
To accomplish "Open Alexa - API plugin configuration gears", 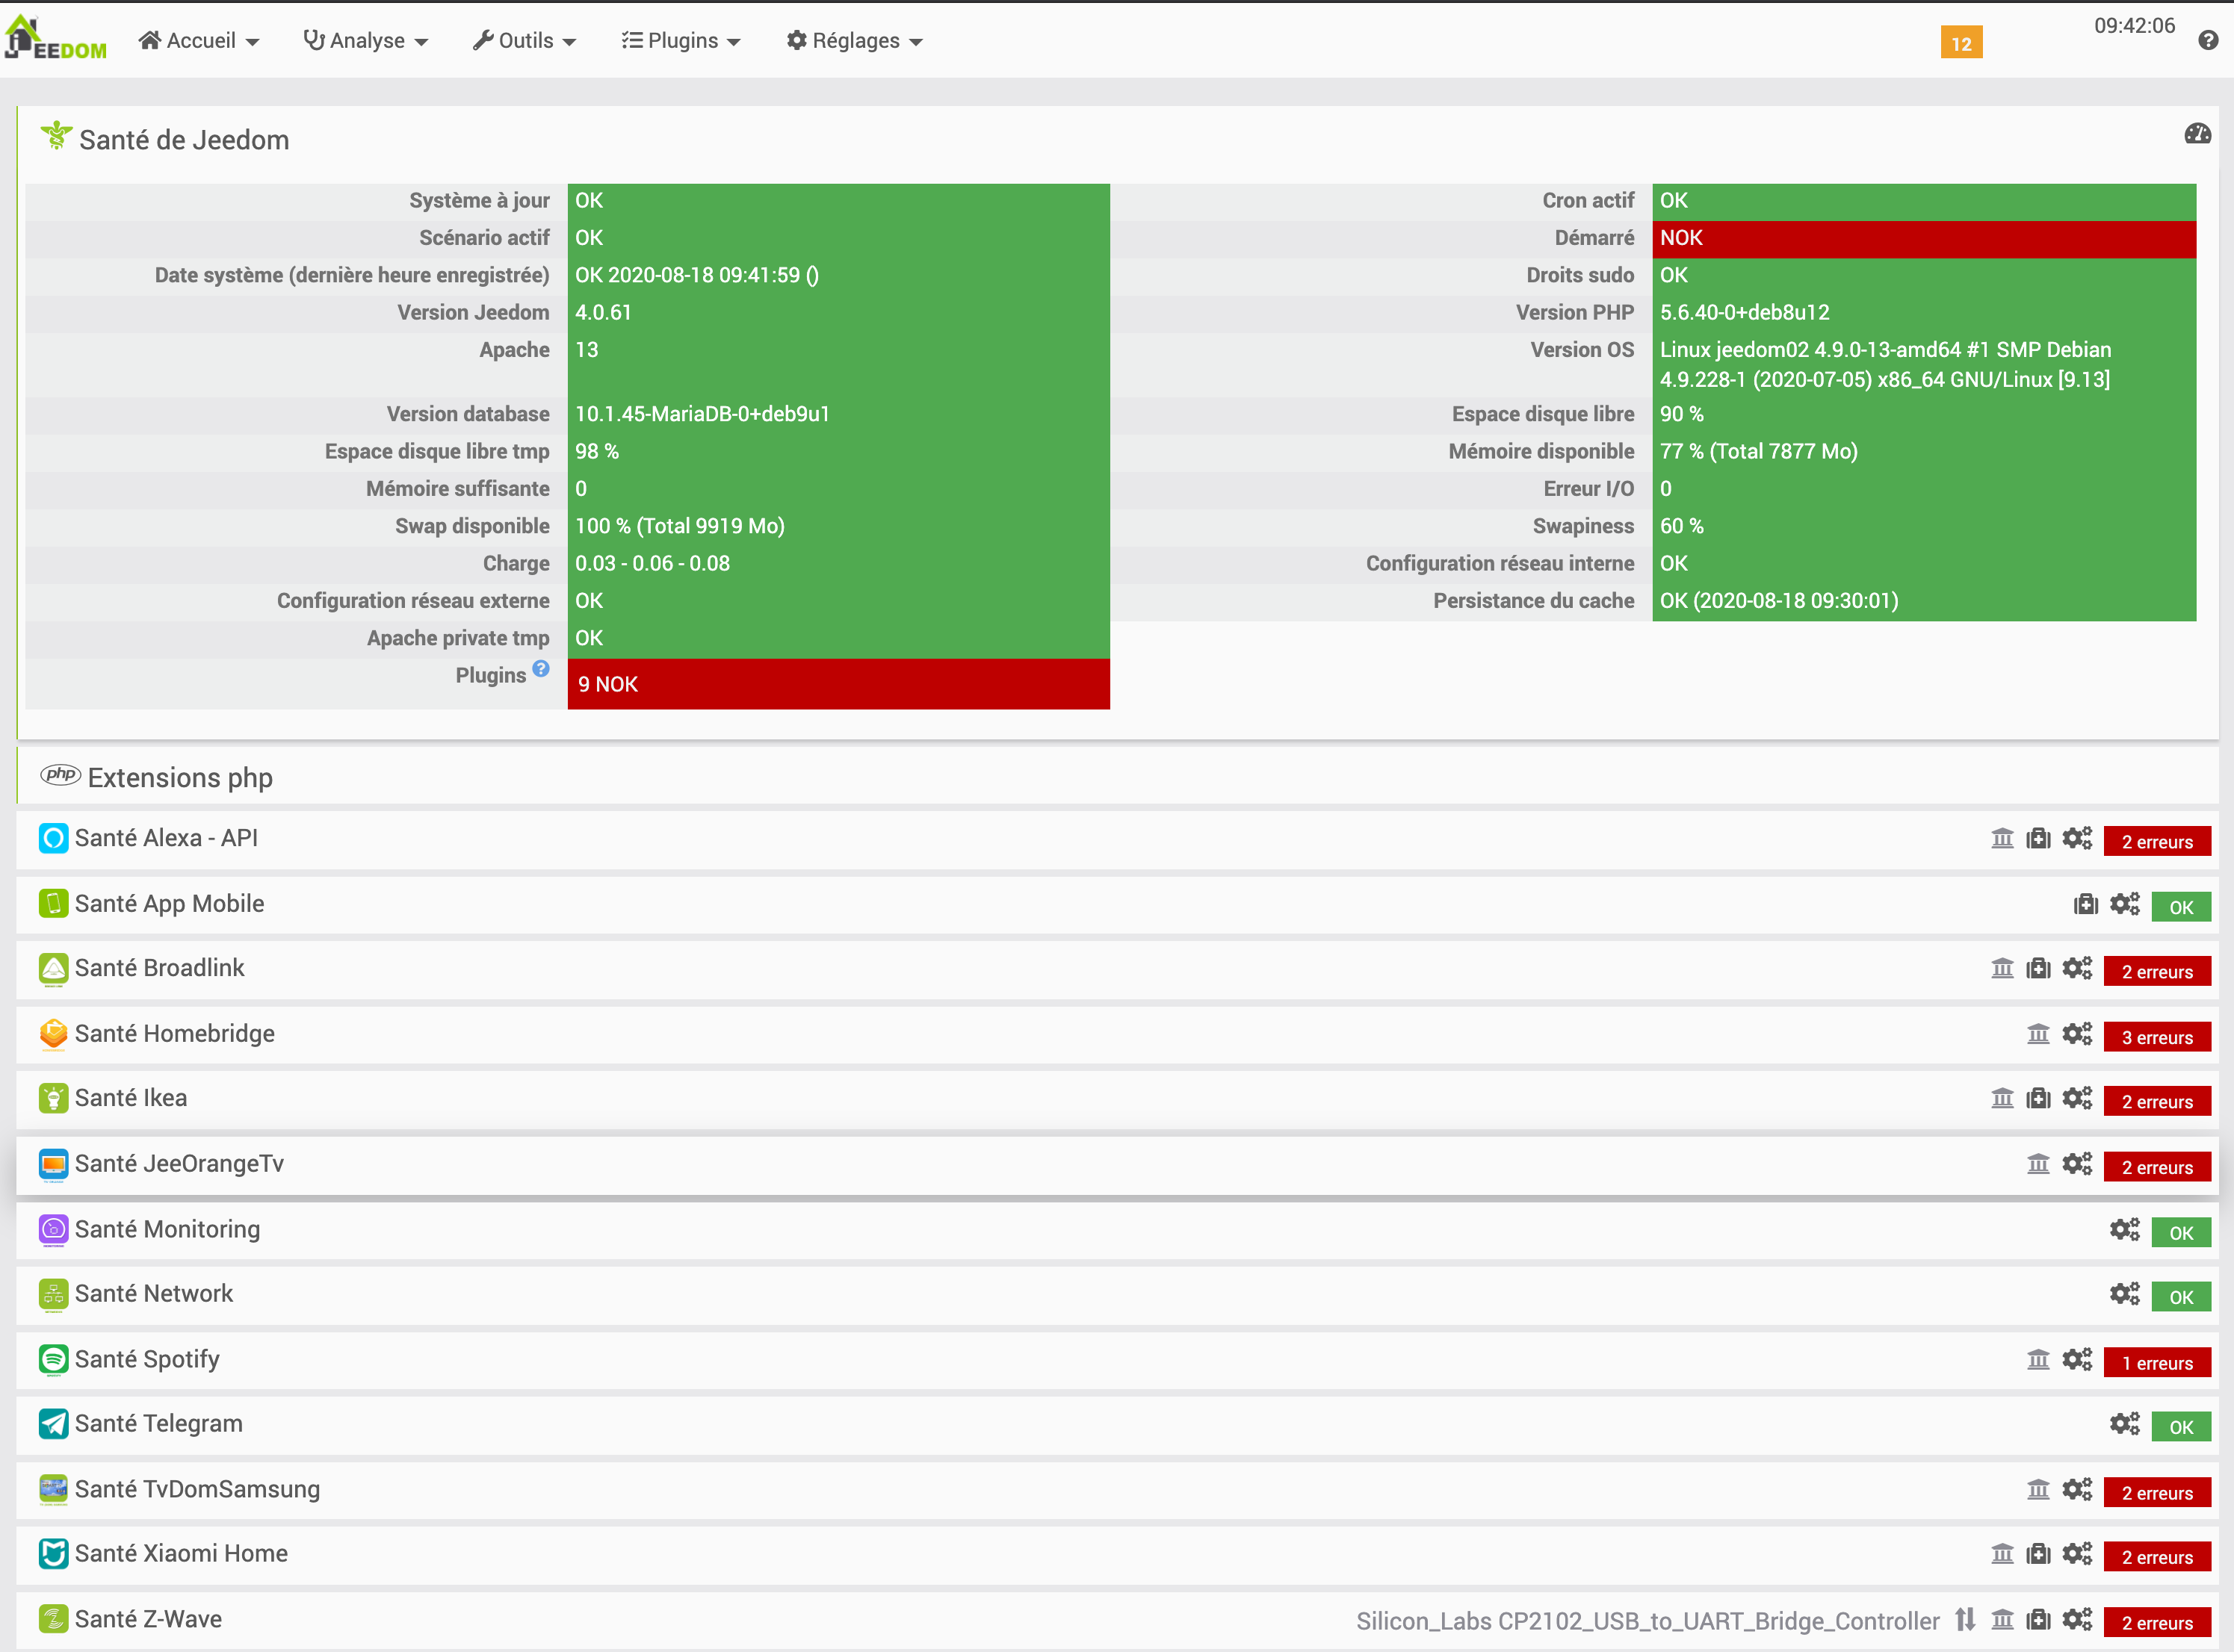I will coord(2077,839).
